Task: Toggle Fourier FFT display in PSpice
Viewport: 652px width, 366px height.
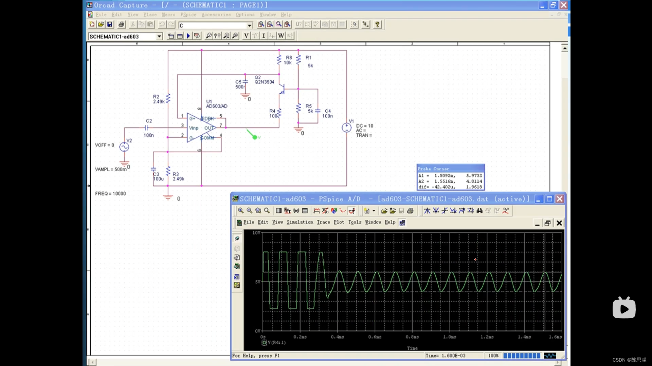Action: coord(287,211)
